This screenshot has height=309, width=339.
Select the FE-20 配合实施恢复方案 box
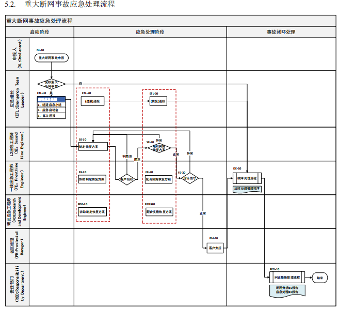point(159,179)
